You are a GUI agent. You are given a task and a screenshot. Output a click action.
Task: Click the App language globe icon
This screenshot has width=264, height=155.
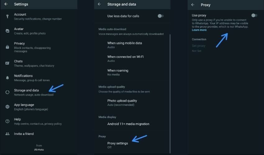click(7, 107)
